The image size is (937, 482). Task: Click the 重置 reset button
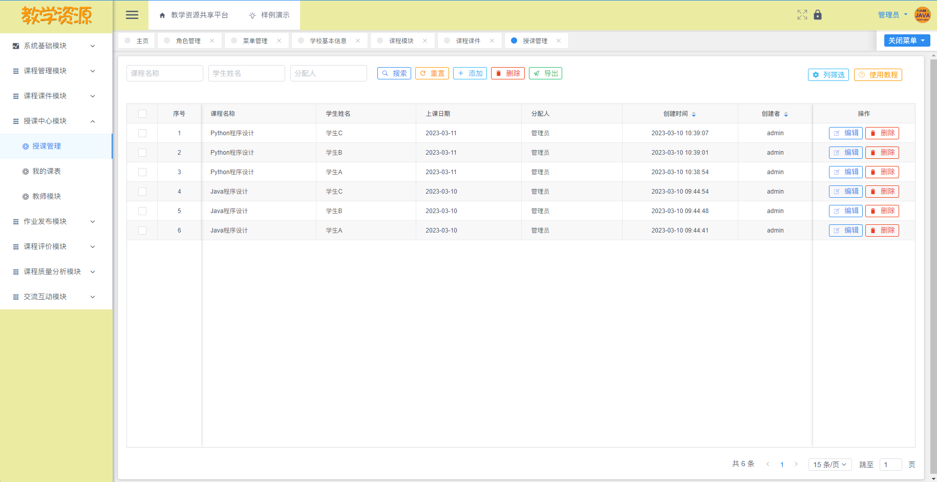(432, 73)
